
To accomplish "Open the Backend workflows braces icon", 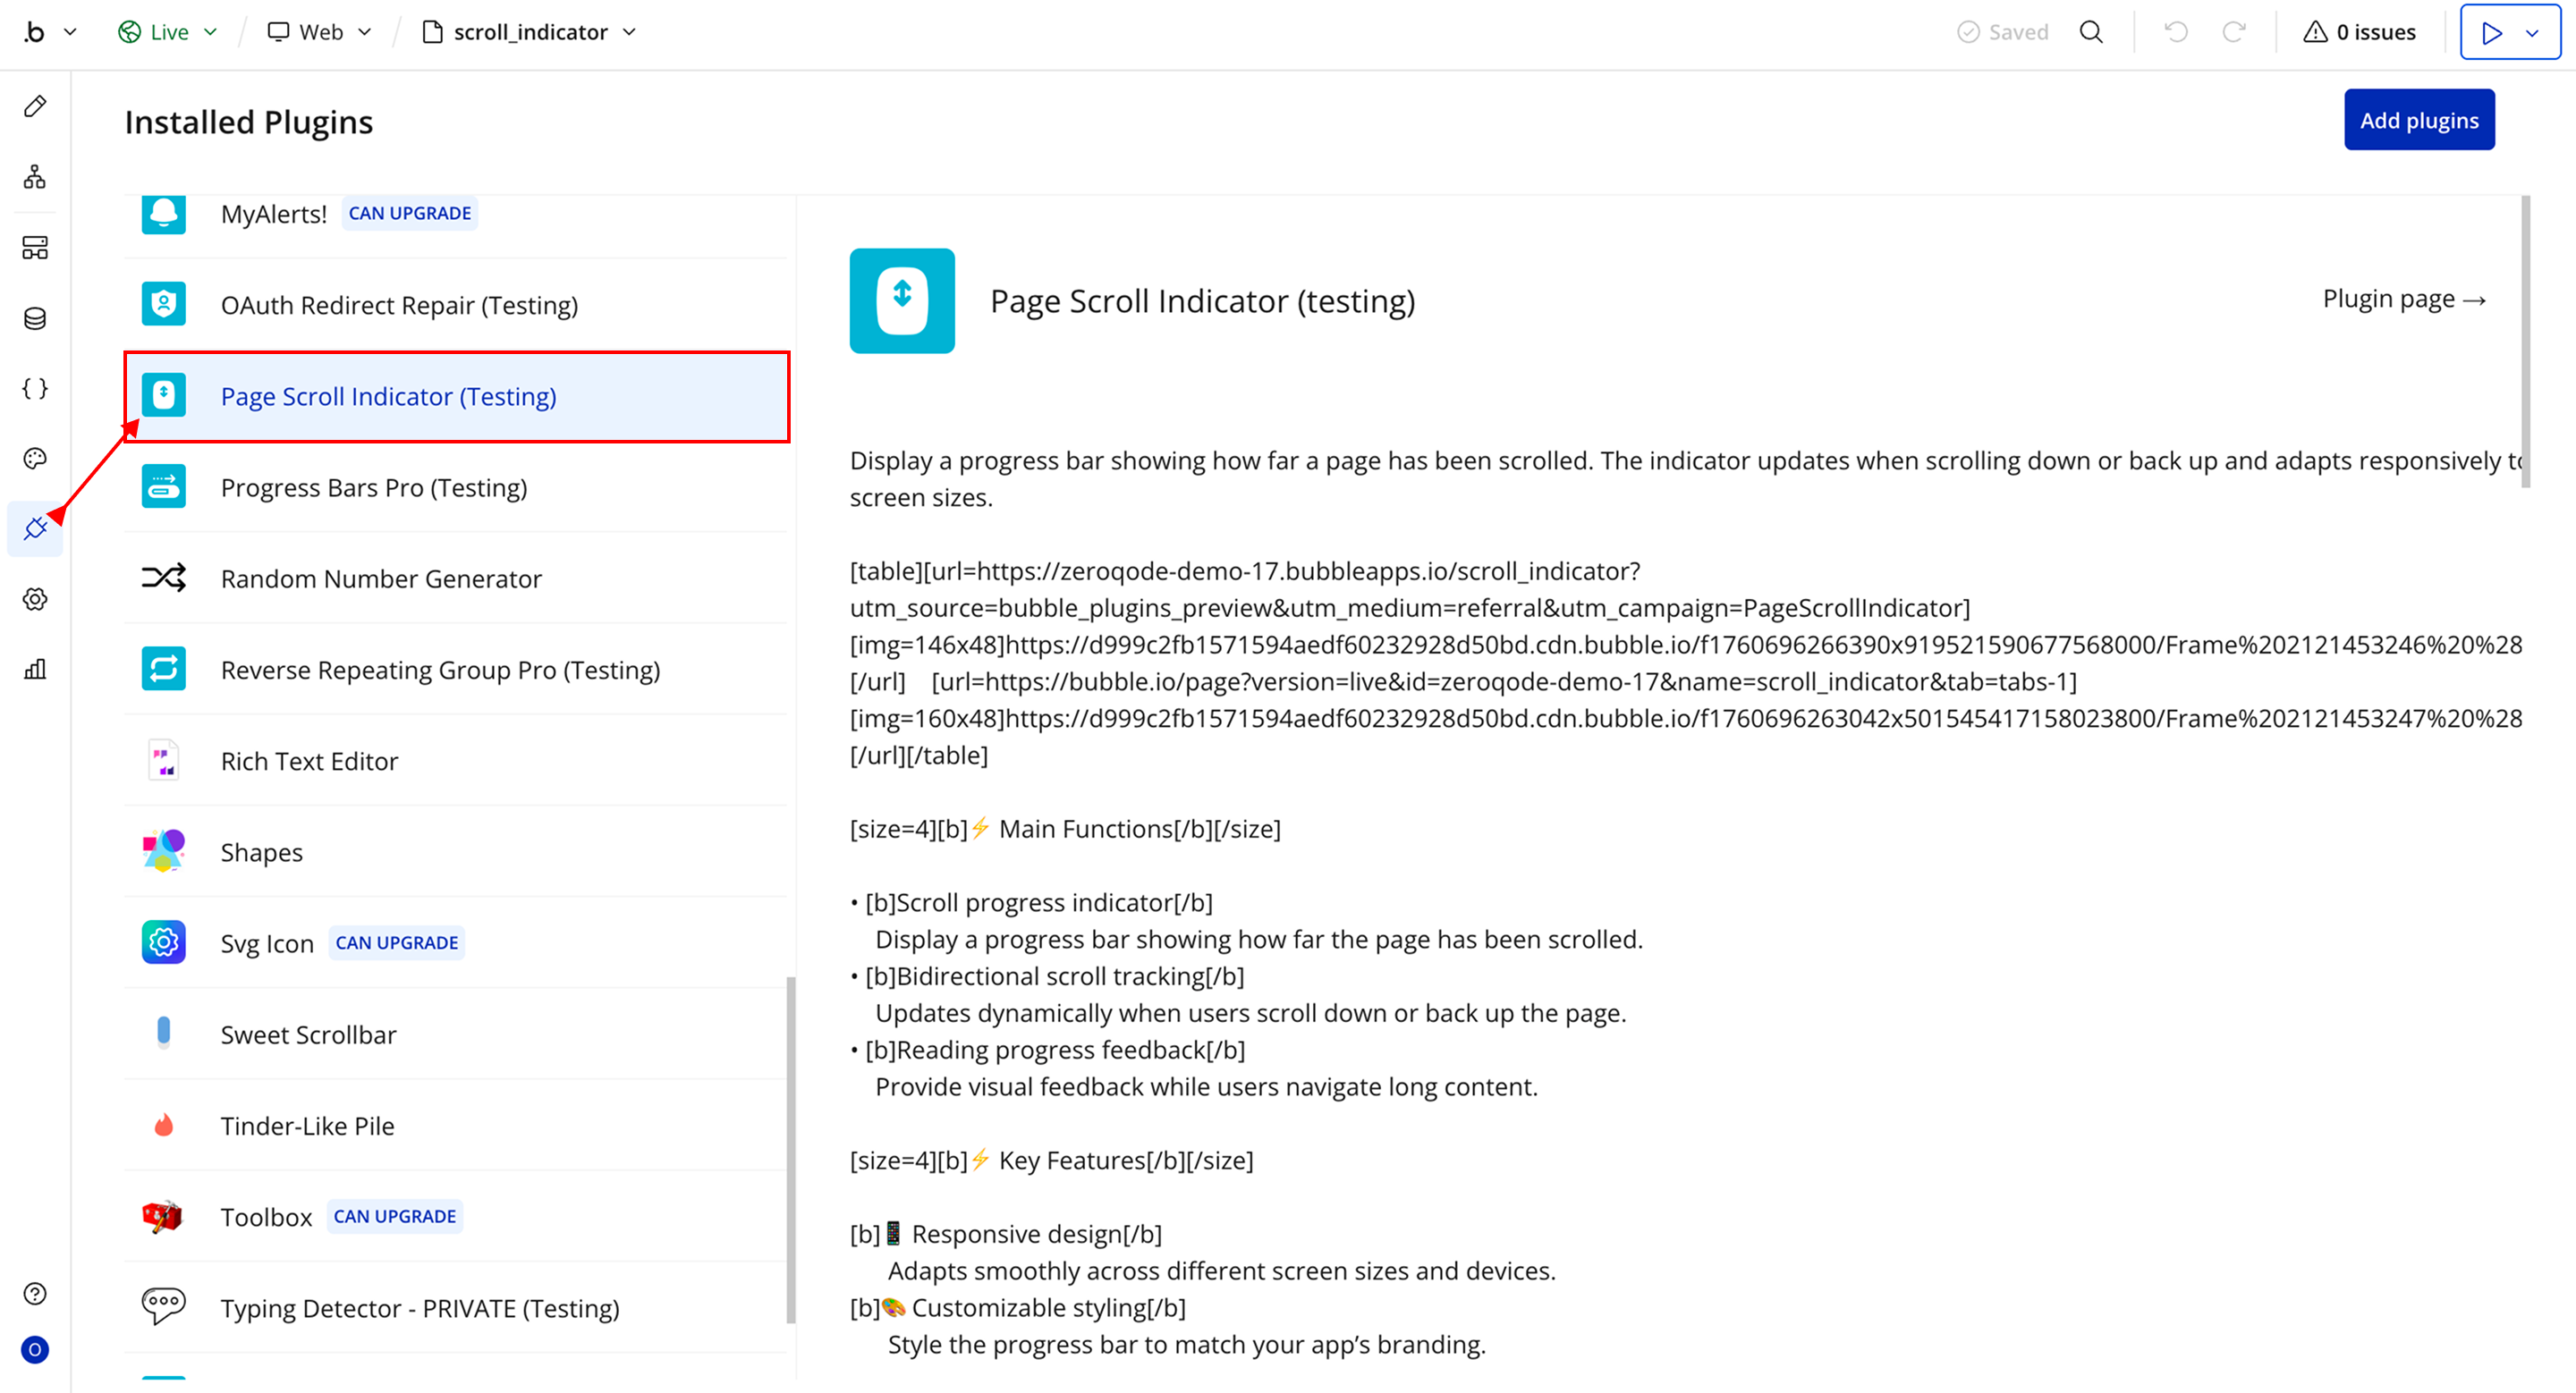I will tap(35, 388).
